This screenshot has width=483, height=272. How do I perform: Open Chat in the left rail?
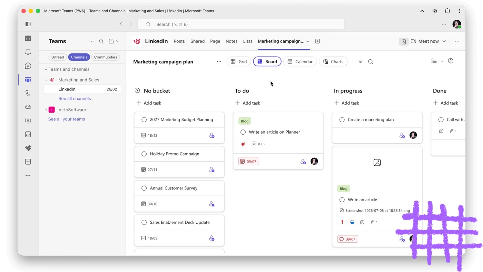pyautogui.click(x=28, y=66)
